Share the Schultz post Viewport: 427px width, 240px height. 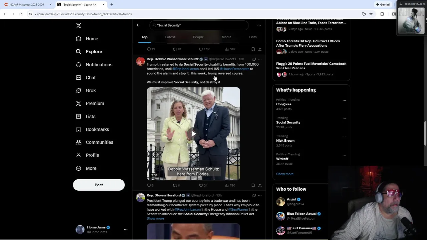pyautogui.click(x=260, y=185)
